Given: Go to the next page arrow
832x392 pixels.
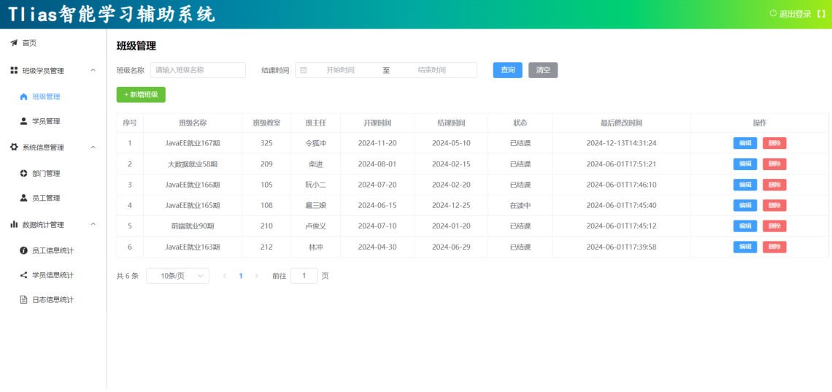Looking at the screenshot, I should point(257,276).
